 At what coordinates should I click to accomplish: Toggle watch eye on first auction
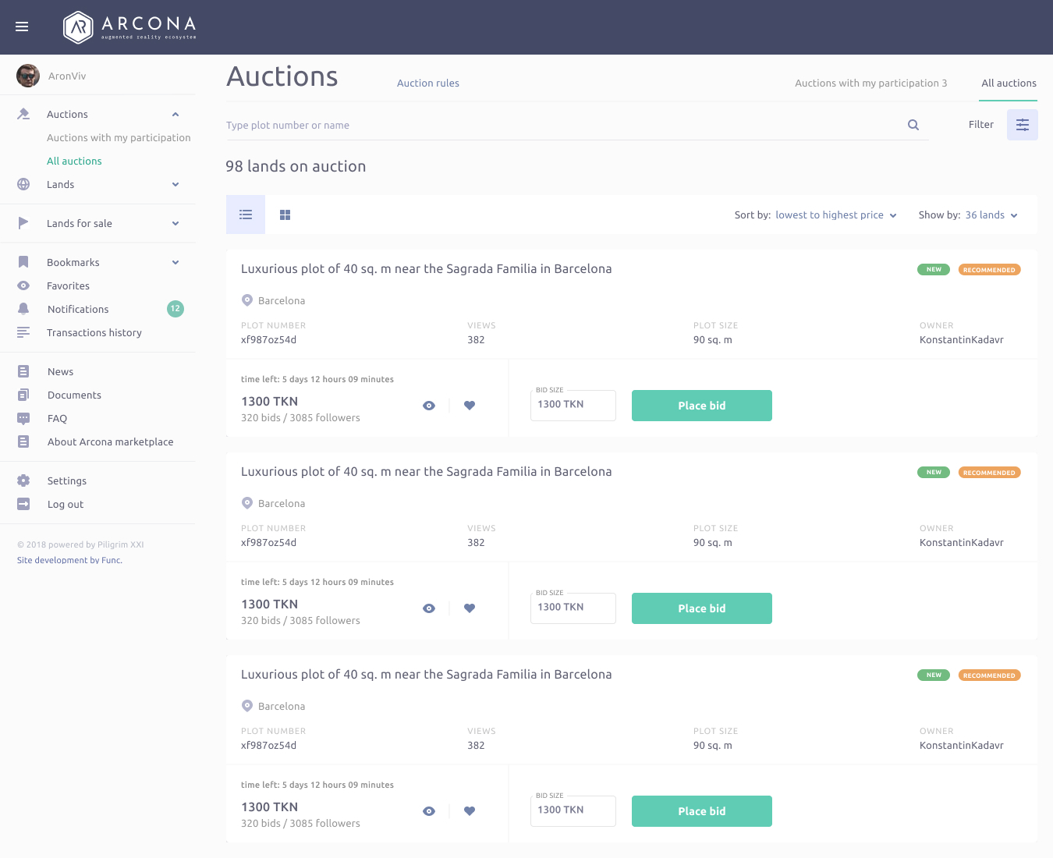pos(429,406)
